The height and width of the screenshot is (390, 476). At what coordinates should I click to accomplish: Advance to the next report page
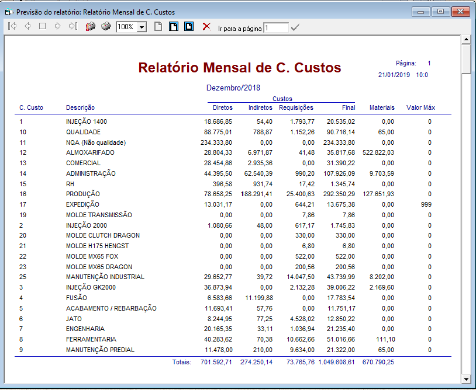57,26
